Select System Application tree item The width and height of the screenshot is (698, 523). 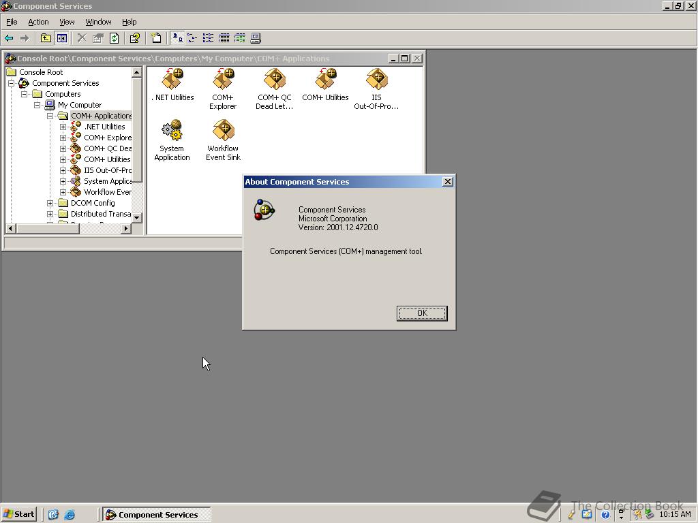pyautogui.click(x=107, y=181)
